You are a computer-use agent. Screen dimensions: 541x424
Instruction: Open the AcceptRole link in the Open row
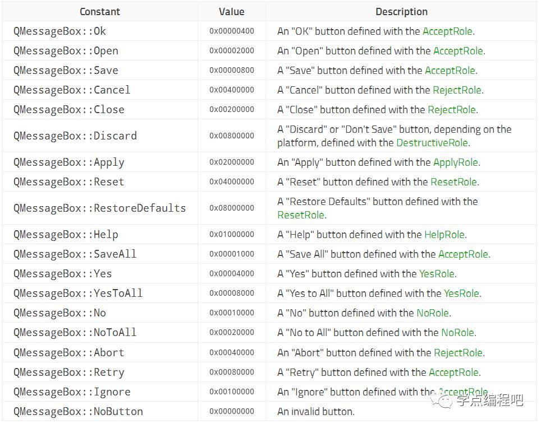[x=458, y=51]
